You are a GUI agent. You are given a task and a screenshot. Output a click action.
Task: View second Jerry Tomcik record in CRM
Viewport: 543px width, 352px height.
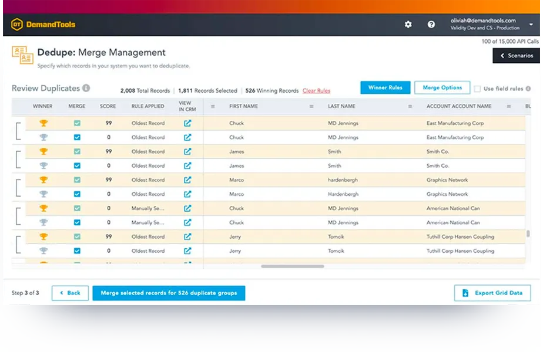(187, 251)
